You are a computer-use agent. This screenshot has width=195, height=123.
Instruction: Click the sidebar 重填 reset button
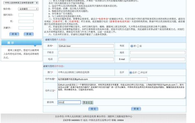(29, 34)
